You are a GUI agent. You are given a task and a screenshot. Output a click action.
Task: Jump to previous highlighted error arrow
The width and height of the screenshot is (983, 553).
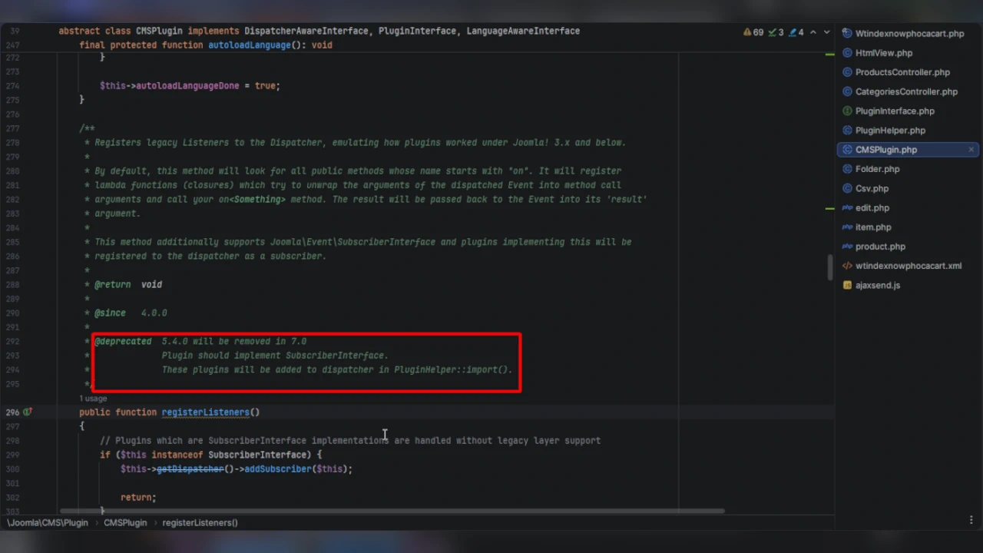point(813,32)
